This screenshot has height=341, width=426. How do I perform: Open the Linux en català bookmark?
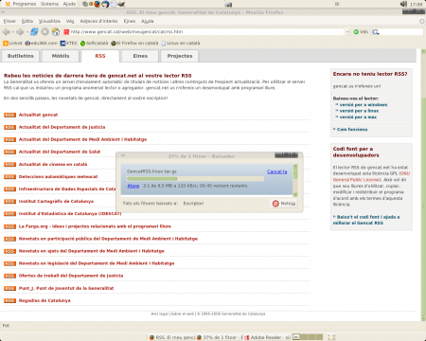click(x=181, y=44)
